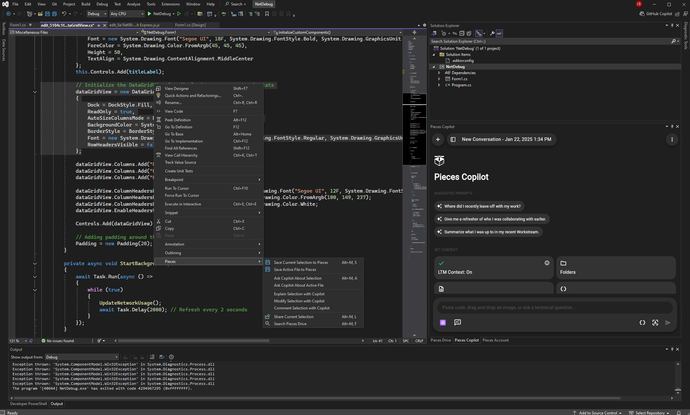Open Miscellaneous Files project dropdown
Image resolution: width=690 pixels, height=415 pixels.
(74, 32)
